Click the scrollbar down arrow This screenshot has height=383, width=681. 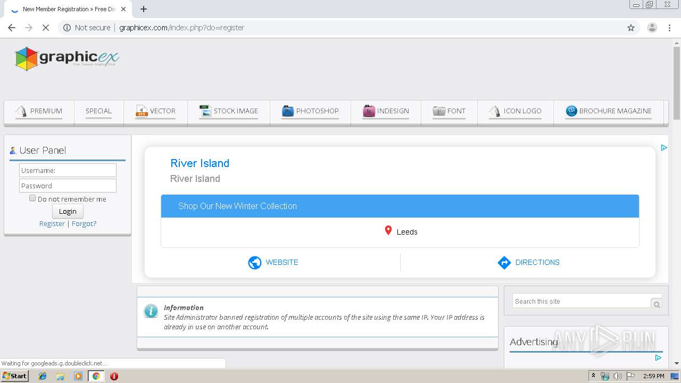pos(677,364)
